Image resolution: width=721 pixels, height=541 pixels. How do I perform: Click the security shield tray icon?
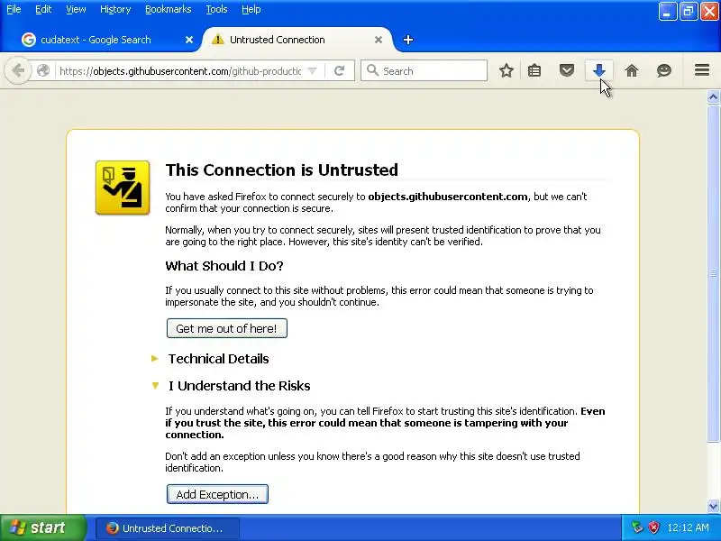654,527
